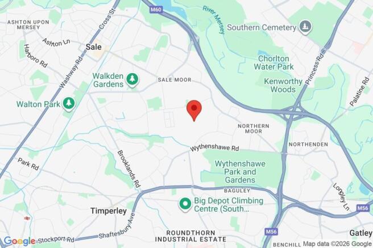Click the Map data ©2026 Google text
This screenshot has width=373, height=248.
pos(337,243)
